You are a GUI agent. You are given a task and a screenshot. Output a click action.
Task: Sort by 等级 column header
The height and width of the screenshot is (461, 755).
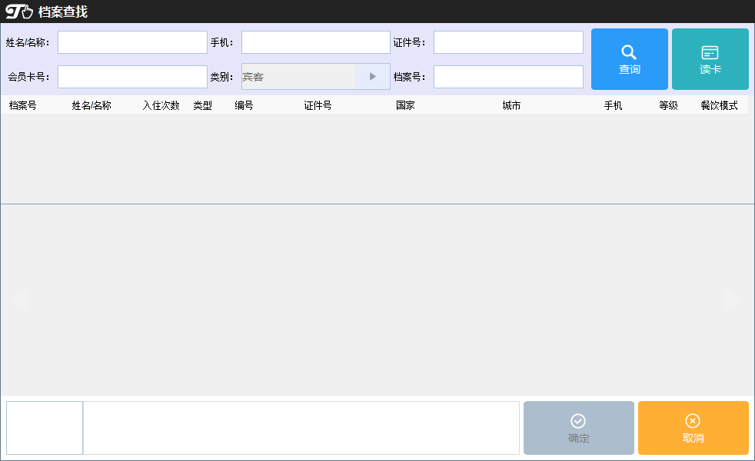point(668,105)
